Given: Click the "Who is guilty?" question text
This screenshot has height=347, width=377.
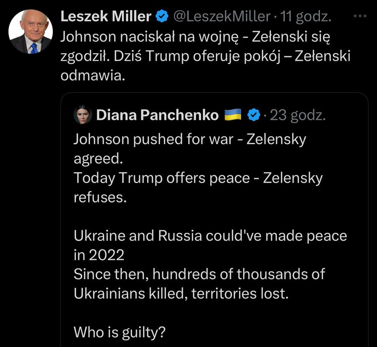Looking at the screenshot, I should pos(119,332).
